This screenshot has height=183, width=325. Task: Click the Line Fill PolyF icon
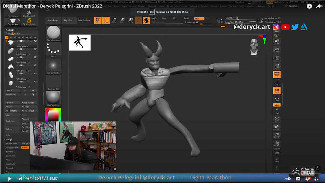(x=277, y=151)
